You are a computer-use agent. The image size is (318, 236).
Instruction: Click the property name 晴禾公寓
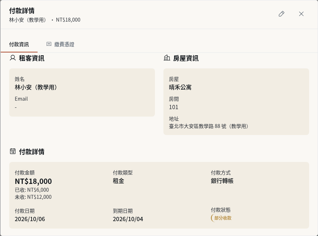(x=180, y=88)
